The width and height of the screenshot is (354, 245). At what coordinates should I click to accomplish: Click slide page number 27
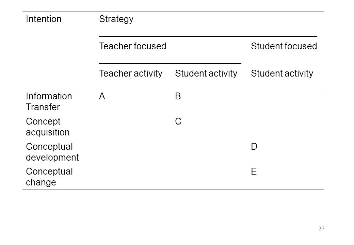321,229
